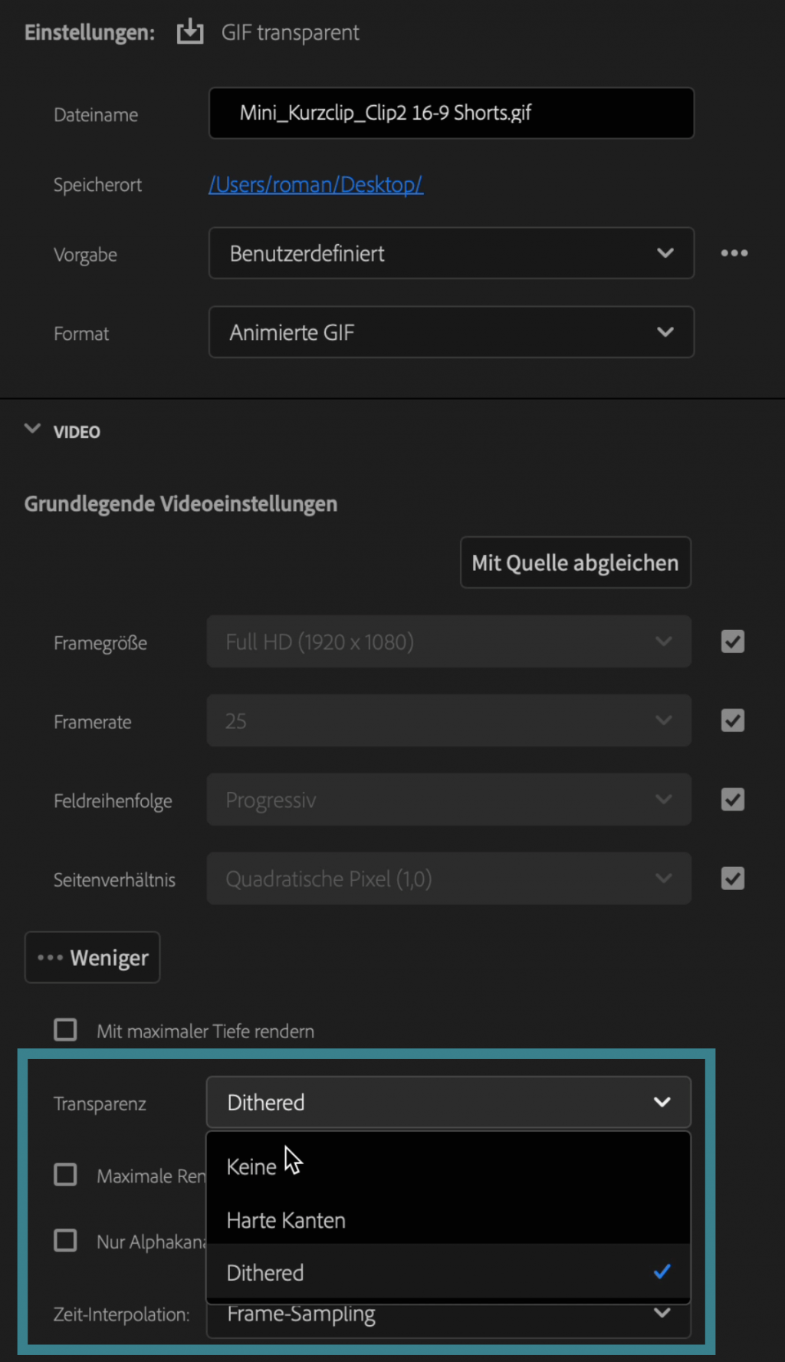
Task: Select Harte Kanten transparency option
Action: (448, 1220)
